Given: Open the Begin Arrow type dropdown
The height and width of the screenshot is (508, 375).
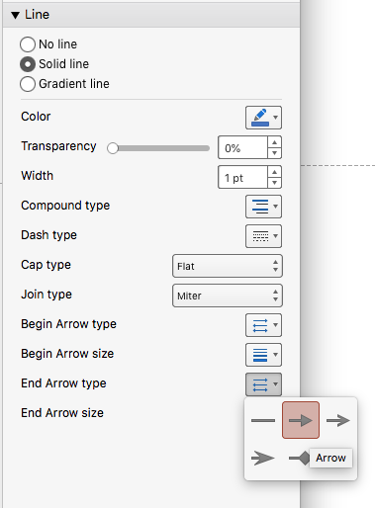Looking at the screenshot, I should tap(263, 325).
